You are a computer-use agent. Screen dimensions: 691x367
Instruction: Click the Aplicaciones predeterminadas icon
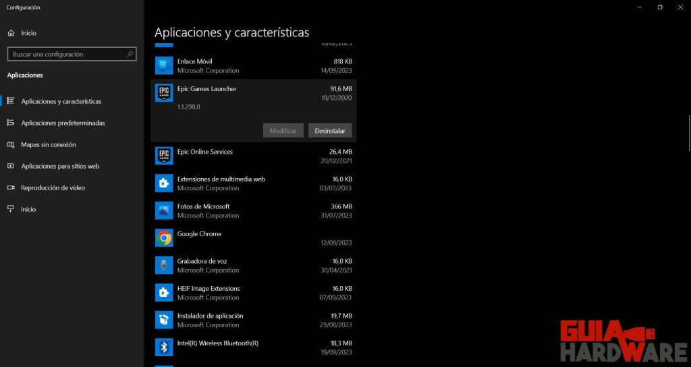11,123
